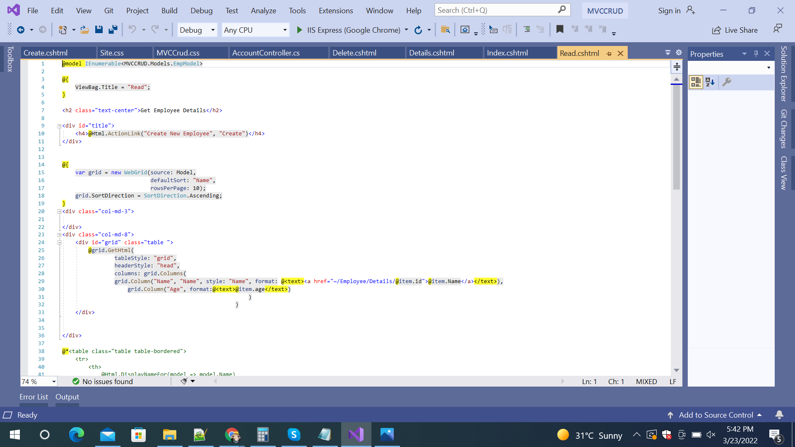Toggle Categorized view in Properties panel
This screenshot has width=795, height=447.
pyautogui.click(x=696, y=82)
